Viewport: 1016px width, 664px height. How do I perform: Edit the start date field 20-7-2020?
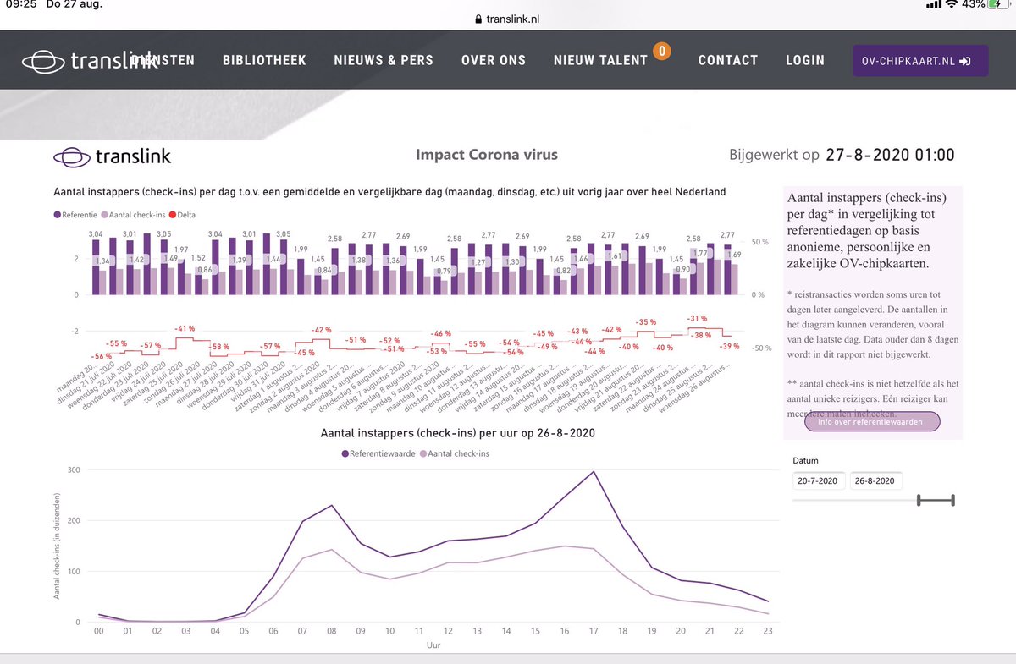[818, 480]
